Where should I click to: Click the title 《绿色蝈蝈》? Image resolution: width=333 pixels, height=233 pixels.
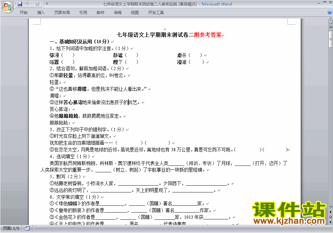point(68,204)
